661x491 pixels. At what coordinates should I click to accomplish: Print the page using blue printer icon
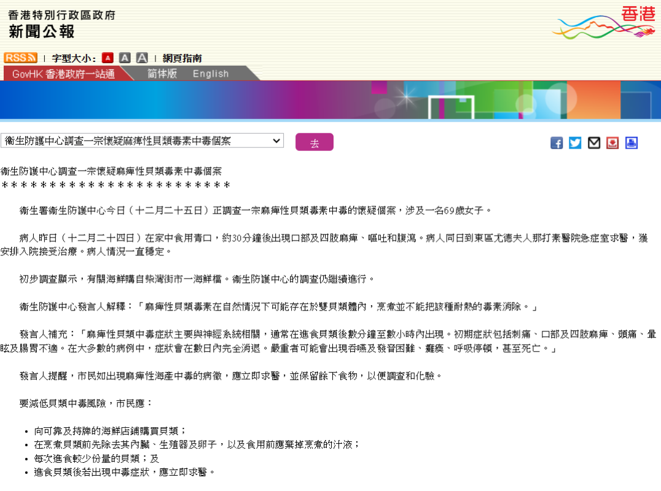(x=632, y=143)
